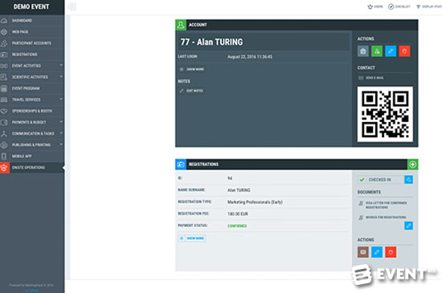Open Invoice for Registrations document
Image resolution: width=442 pixels, height=293 pixels.
tap(383, 218)
